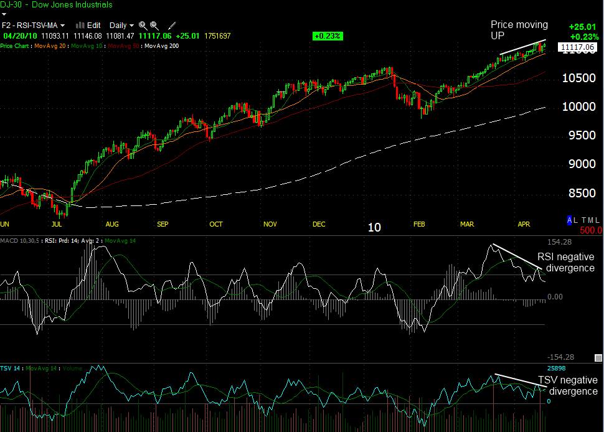Click the red 500.0 scale value
604x432 pixels.
(590, 230)
